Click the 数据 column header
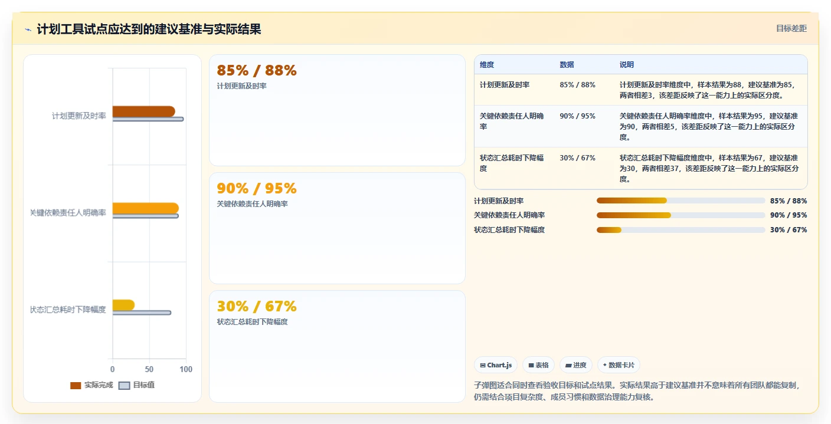The image size is (831, 424). (x=567, y=64)
